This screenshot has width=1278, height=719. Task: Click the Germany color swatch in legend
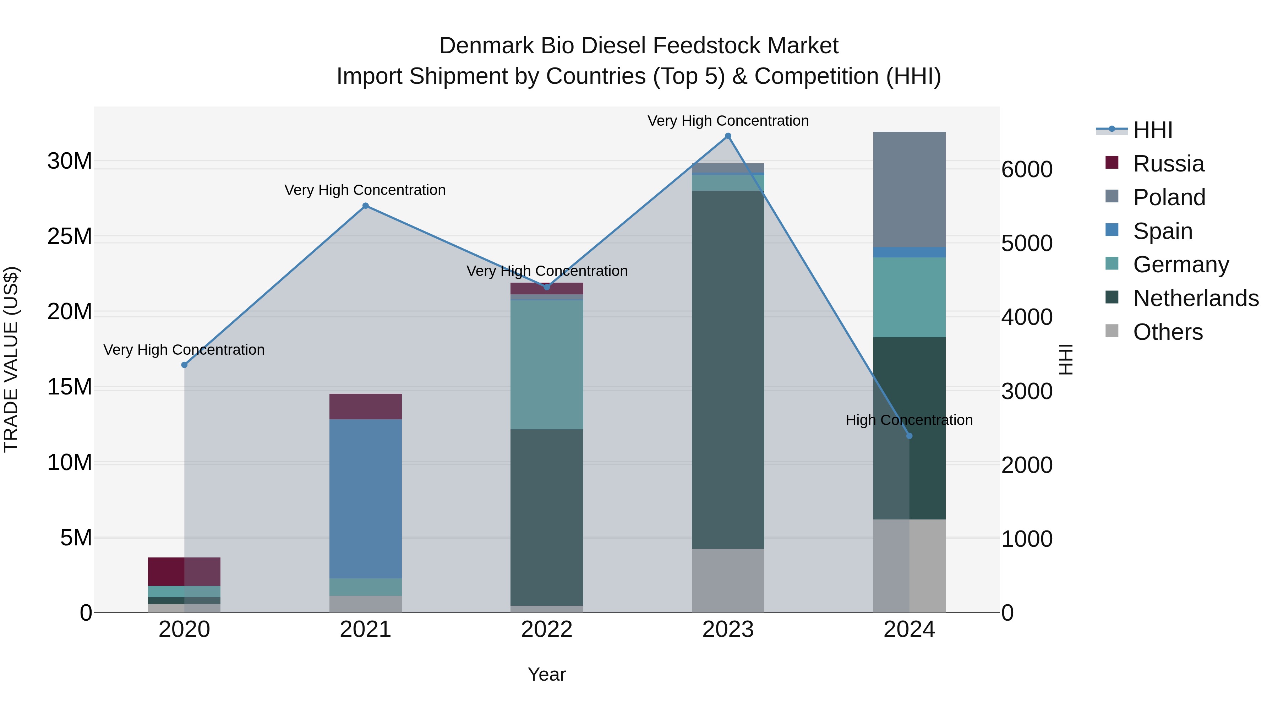pos(1112,263)
